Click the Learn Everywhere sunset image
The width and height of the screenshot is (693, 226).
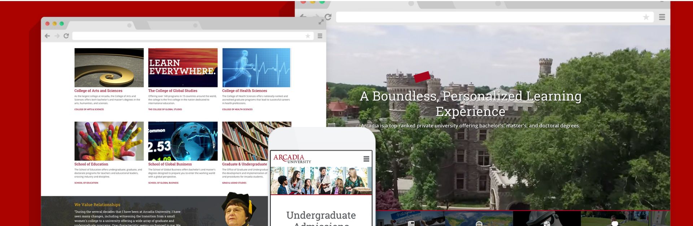coord(183,68)
